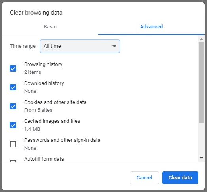
Task: Click the Cookies and other site data label
Action: click(x=55, y=102)
